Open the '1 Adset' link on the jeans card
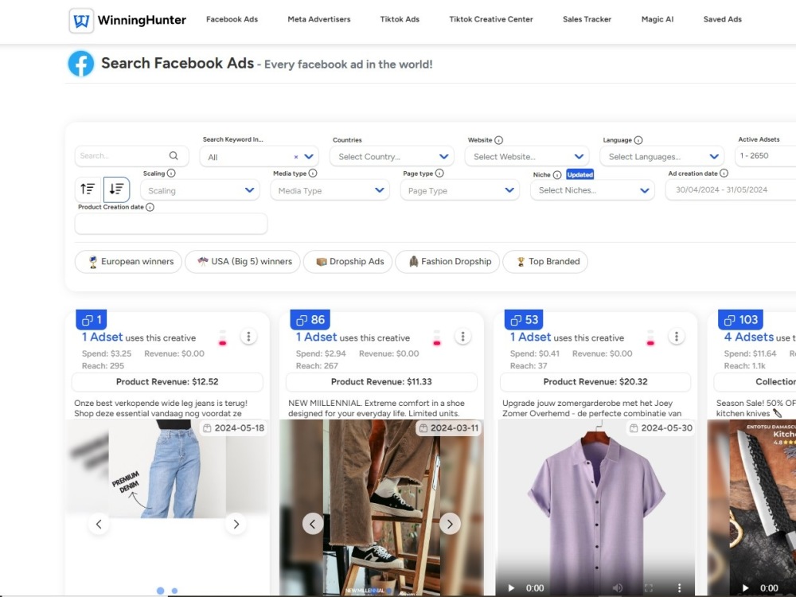This screenshot has height=597, width=796. tap(102, 337)
